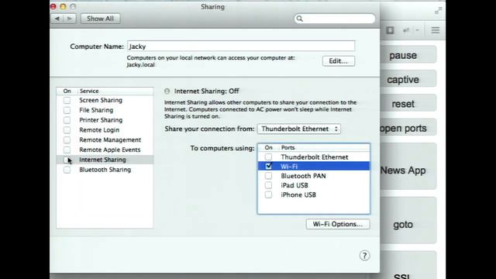Click the pause button in background window
The width and height of the screenshot is (496, 279).
point(408,55)
